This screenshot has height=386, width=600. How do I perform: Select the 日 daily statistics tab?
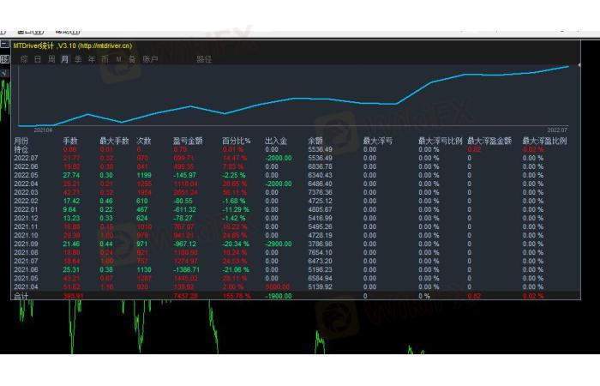(x=38, y=59)
